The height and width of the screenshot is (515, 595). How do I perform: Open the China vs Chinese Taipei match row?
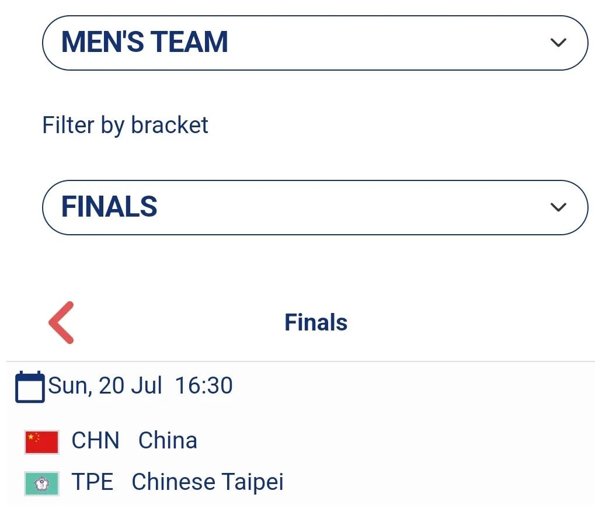point(301,461)
